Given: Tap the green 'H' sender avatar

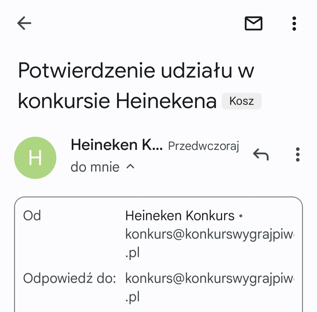Looking at the screenshot, I should click(35, 158).
